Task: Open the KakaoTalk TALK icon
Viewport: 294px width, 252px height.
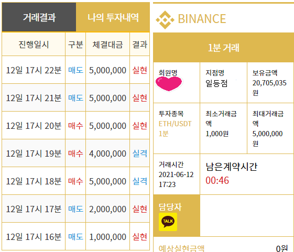Action: click(168, 222)
